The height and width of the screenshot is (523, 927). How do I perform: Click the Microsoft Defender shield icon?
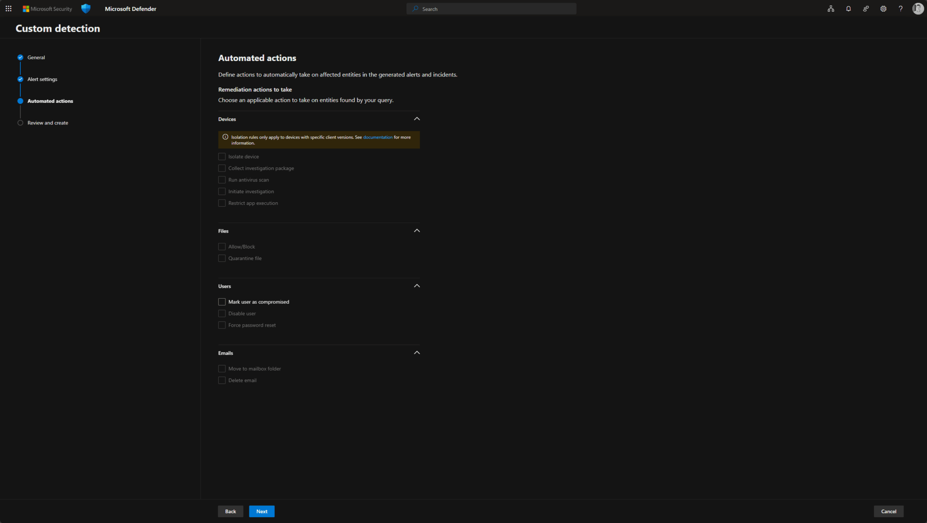point(86,8)
